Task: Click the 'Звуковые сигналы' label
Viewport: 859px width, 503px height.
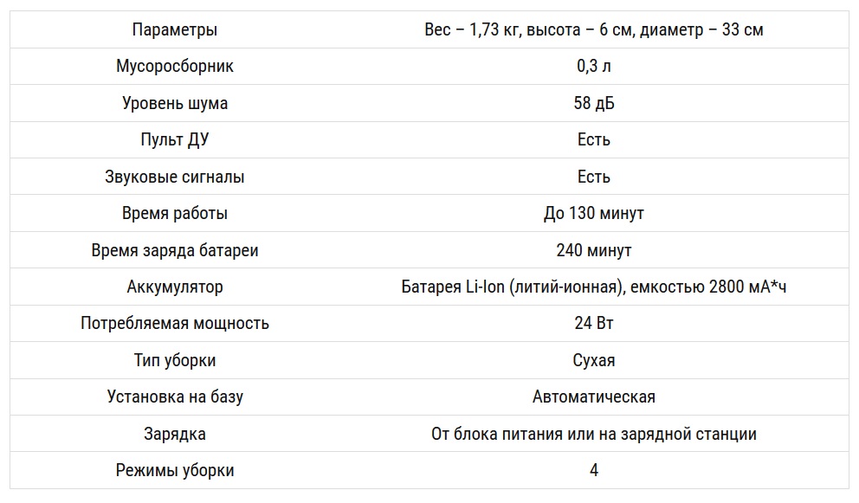Action: pos(175,177)
